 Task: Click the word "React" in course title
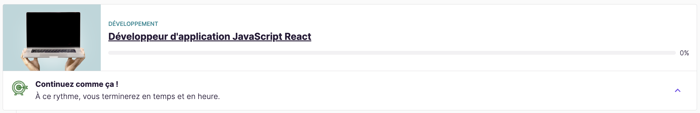click(x=298, y=36)
